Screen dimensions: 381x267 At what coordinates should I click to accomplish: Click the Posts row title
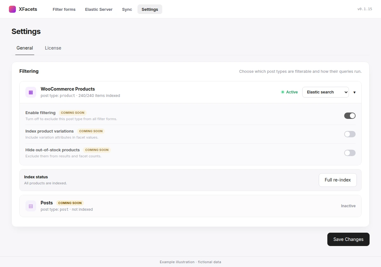[47, 203]
